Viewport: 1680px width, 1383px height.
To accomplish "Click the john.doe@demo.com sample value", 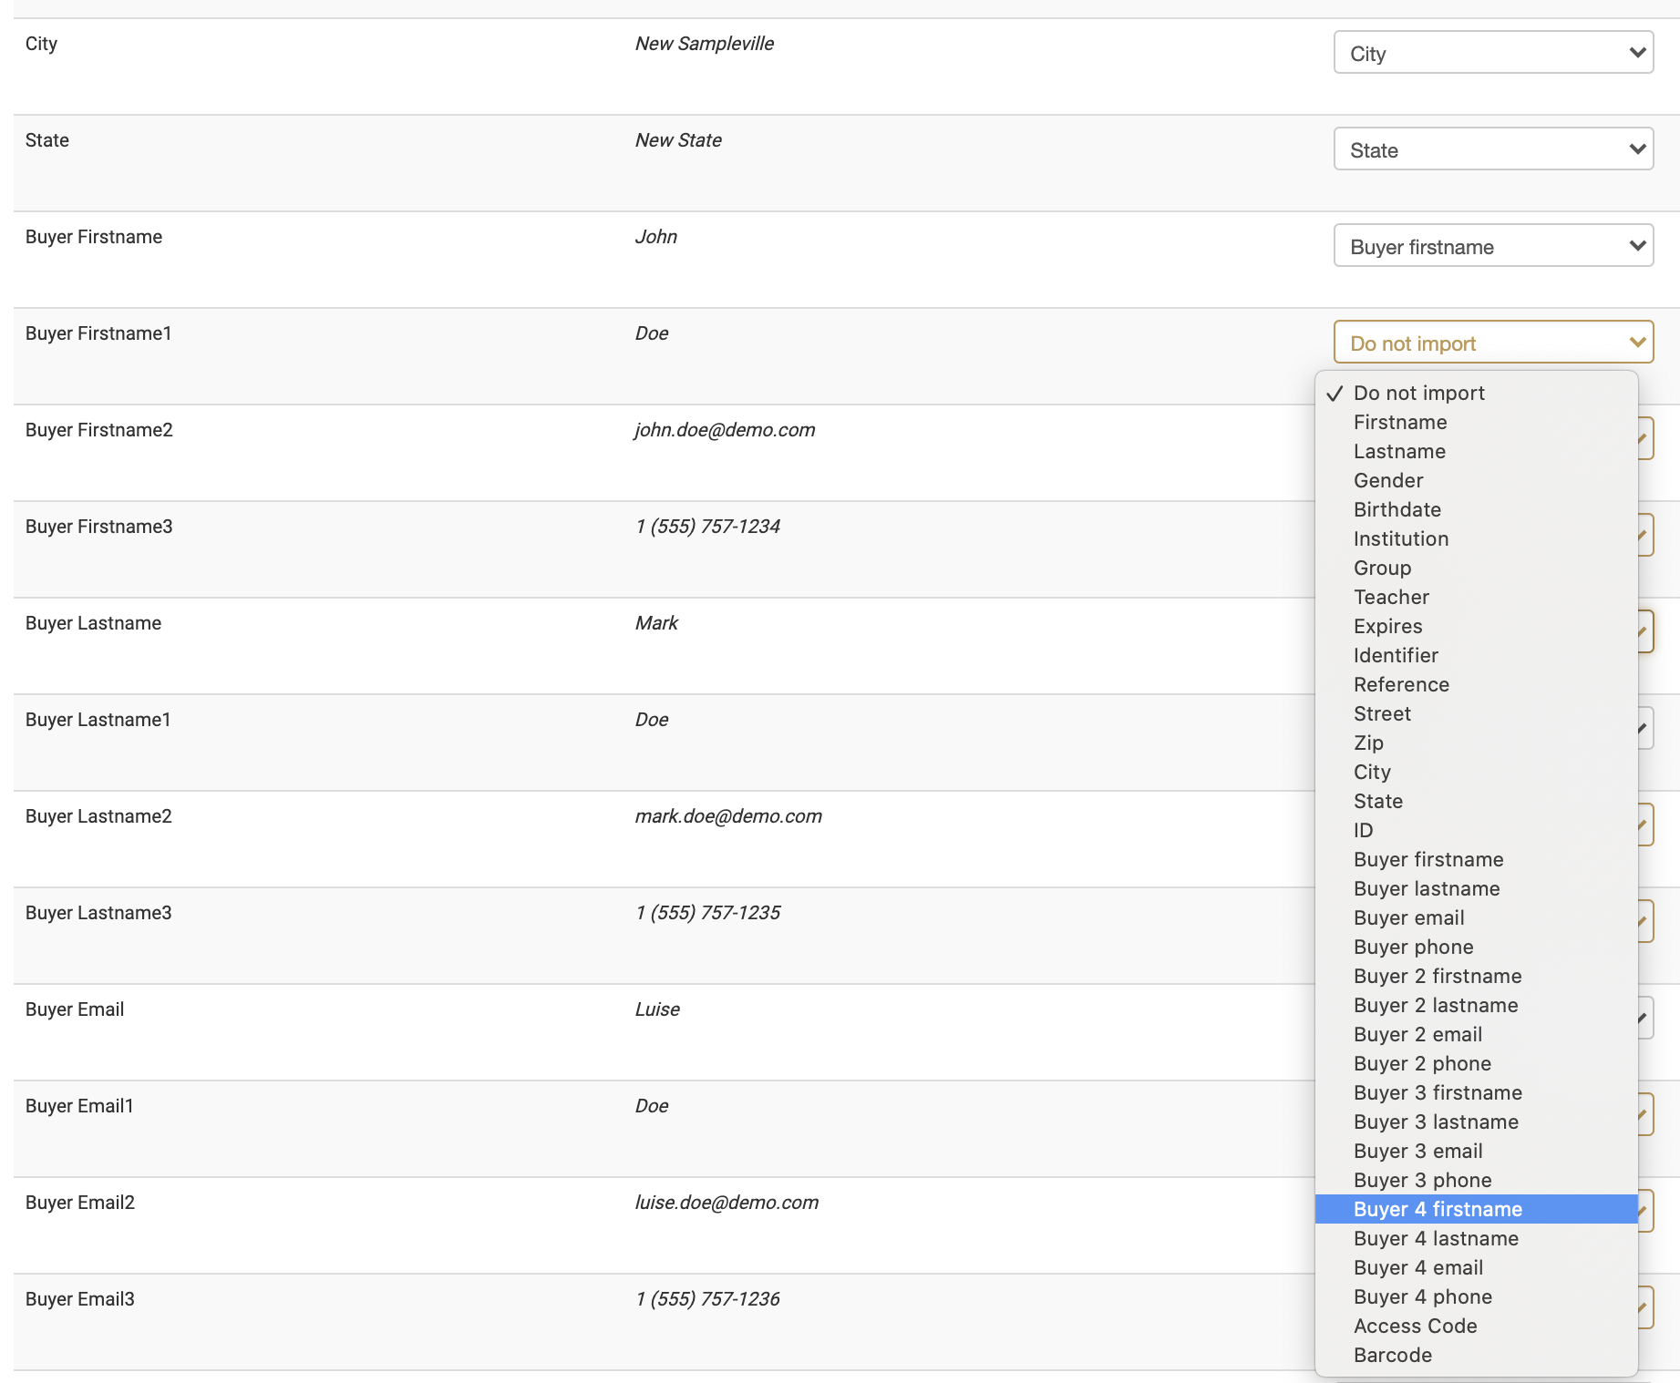I will pyautogui.click(x=725, y=430).
